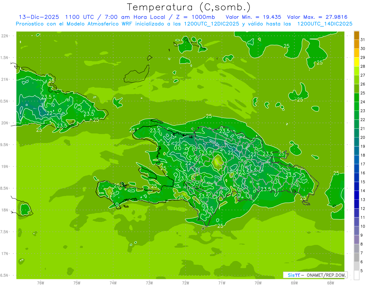The image size is (371, 287).
Task: Click the 14 label on the color scale
Action: (363, 191)
